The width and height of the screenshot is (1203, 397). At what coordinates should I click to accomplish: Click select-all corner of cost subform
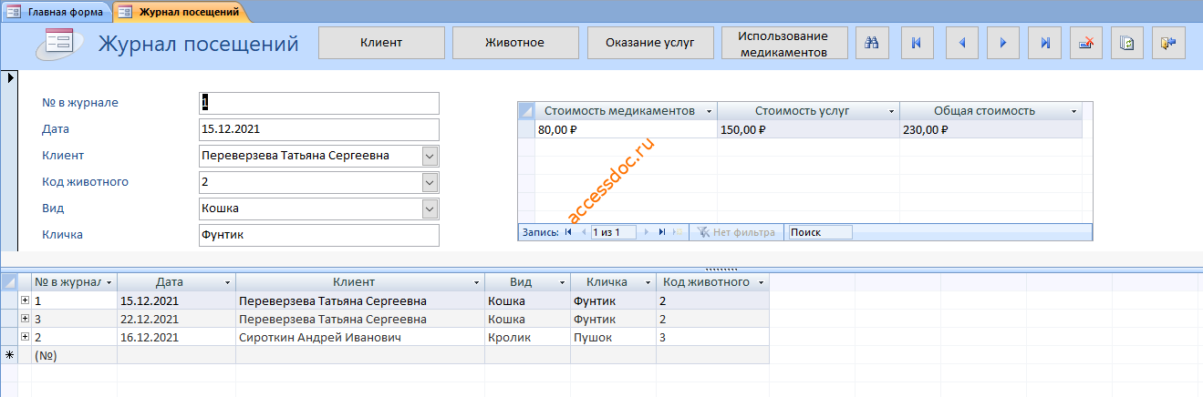tap(526, 111)
